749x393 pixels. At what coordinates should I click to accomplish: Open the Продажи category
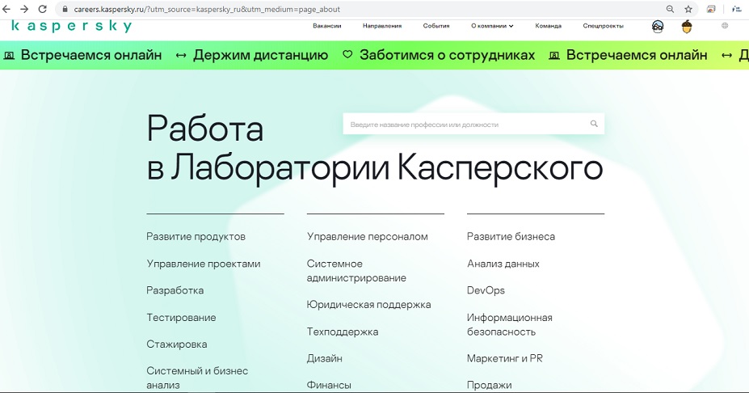489,386
